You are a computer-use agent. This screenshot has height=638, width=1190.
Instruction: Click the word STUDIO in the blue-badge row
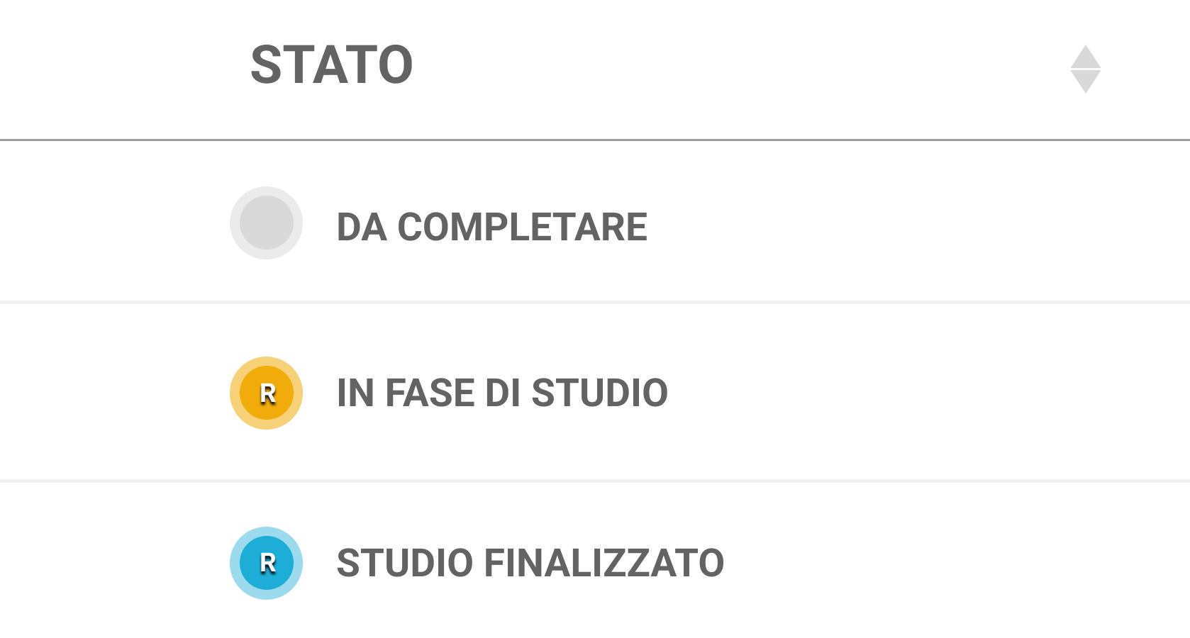404,563
